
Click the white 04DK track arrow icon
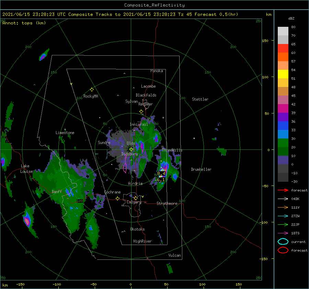tap(283, 199)
